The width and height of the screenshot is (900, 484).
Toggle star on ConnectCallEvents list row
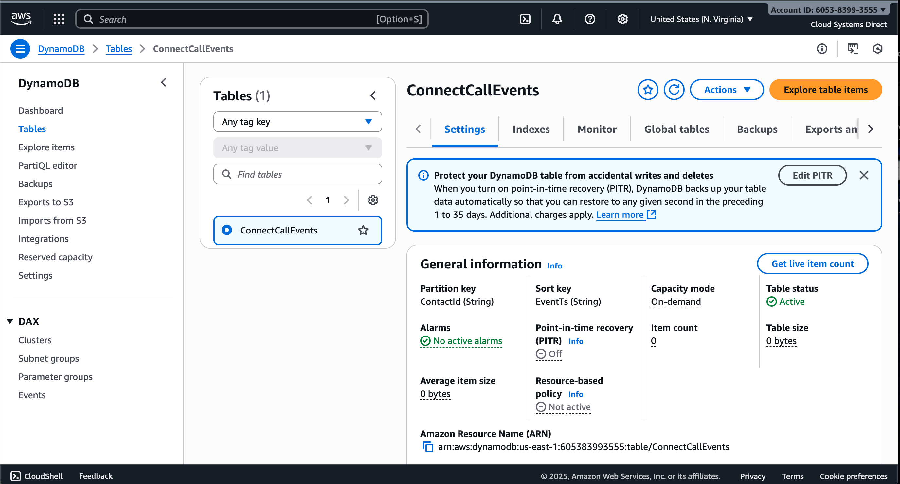click(363, 230)
